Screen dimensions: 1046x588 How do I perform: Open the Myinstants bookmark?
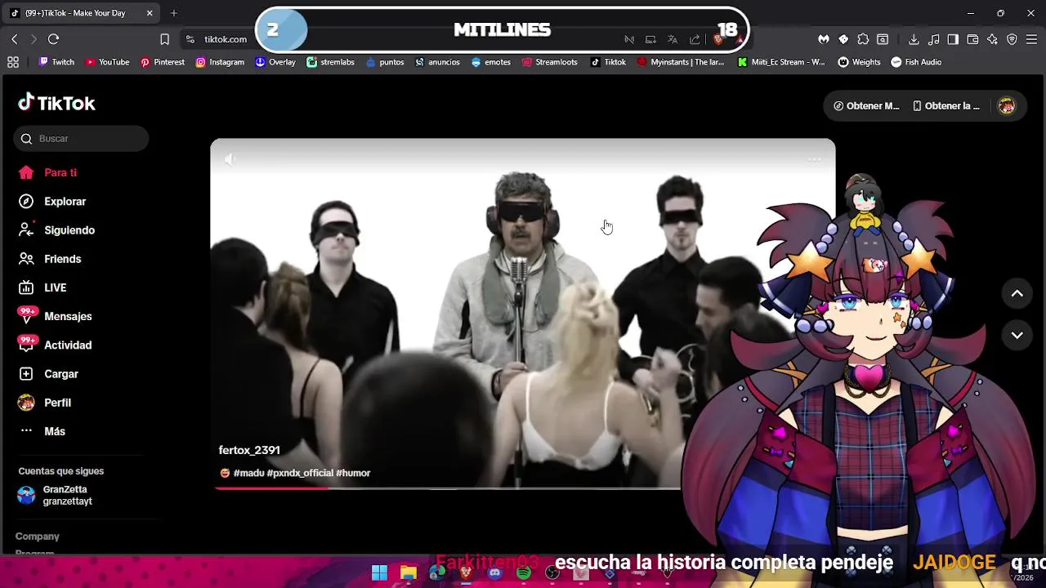point(681,62)
